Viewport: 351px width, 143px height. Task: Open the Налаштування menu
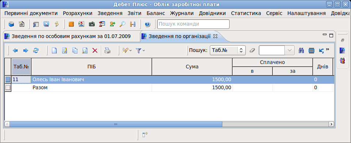pos(306,13)
